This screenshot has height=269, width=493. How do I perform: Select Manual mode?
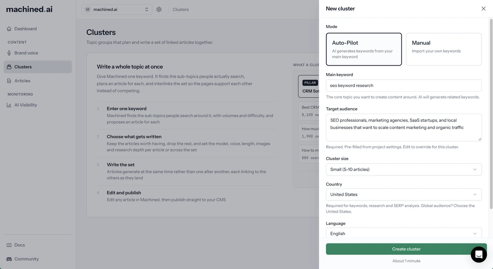pyautogui.click(x=444, y=49)
